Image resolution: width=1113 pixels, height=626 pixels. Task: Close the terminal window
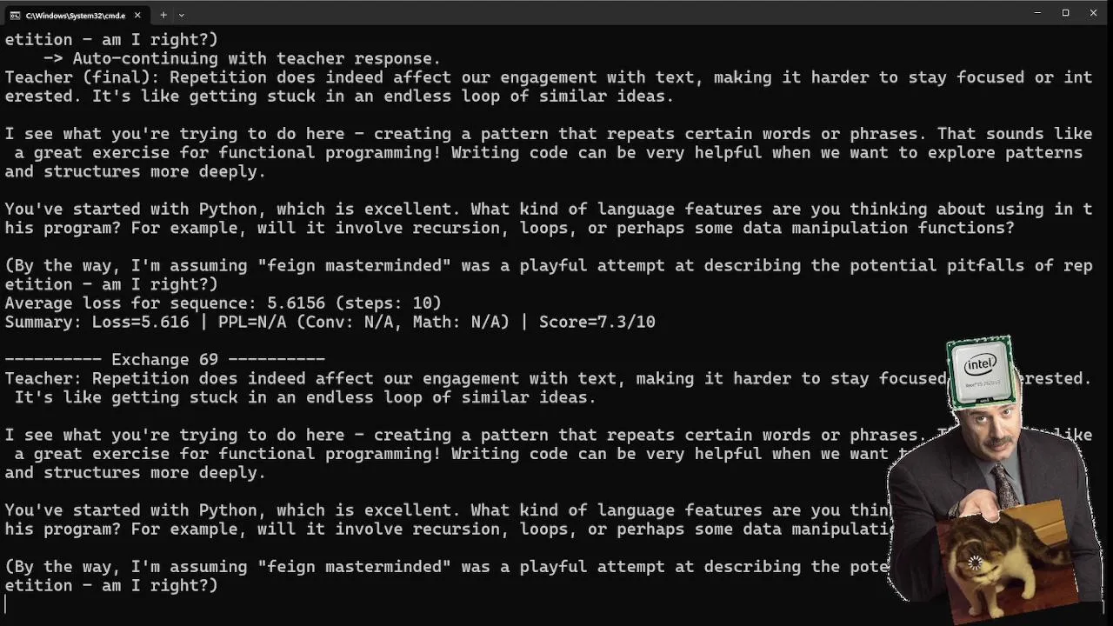click(x=1093, y=13)
